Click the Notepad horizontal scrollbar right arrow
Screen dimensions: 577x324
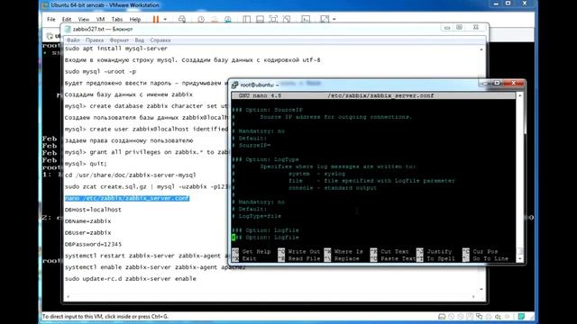point(473,296)
